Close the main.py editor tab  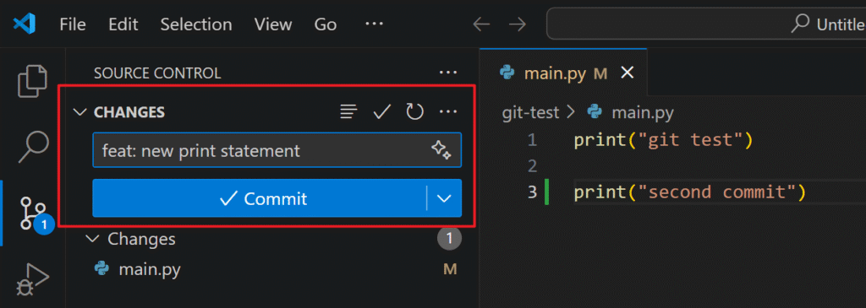pos(628,73)
